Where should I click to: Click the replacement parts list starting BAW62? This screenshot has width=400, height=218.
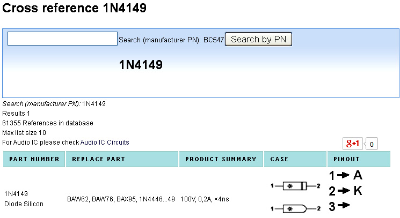pos(121,199)
